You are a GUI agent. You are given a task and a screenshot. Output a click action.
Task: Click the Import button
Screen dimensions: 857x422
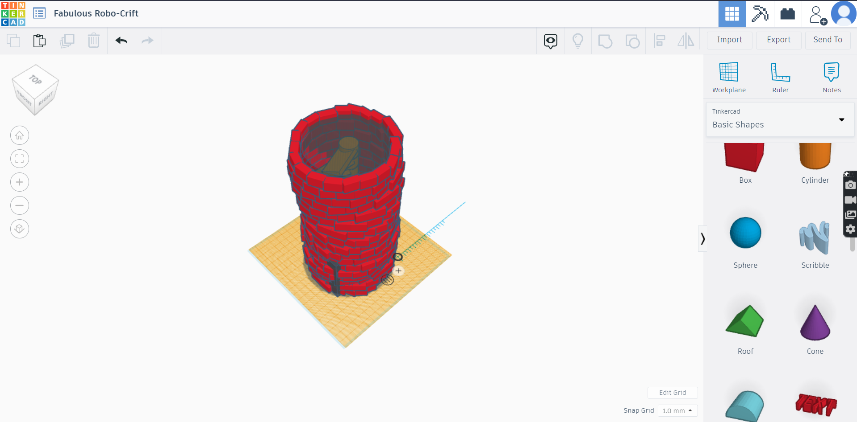730,40
